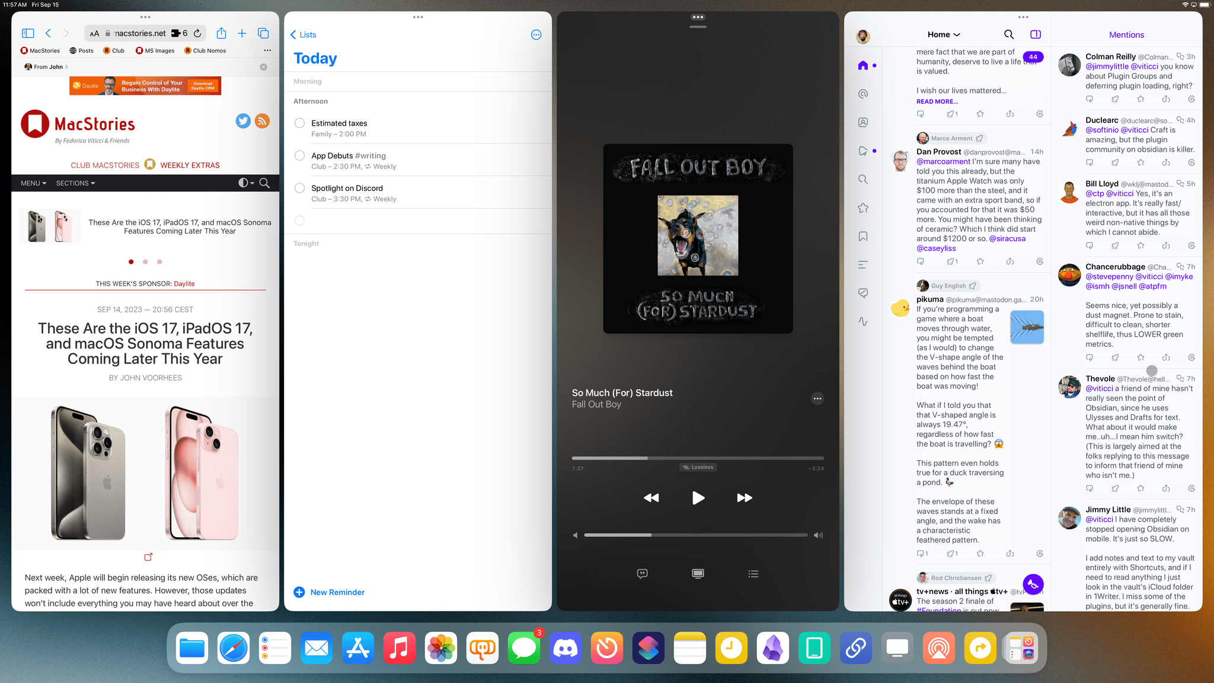This screenshot has height=683, width=1214.
Task: Open AirPlay output in Music
Action: click(x=698, y=573)
